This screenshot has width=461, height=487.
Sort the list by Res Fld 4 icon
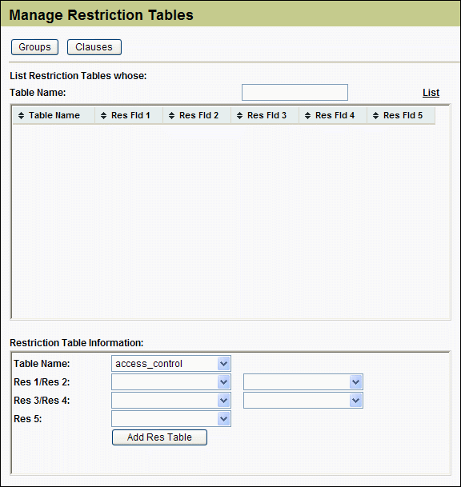(308, 115)
